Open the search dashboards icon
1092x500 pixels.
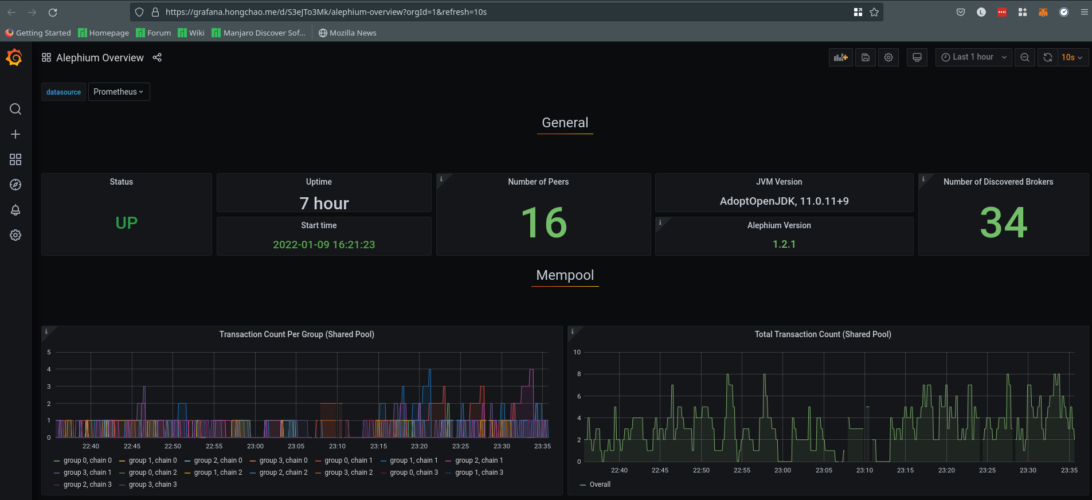(x=15, y=109)
